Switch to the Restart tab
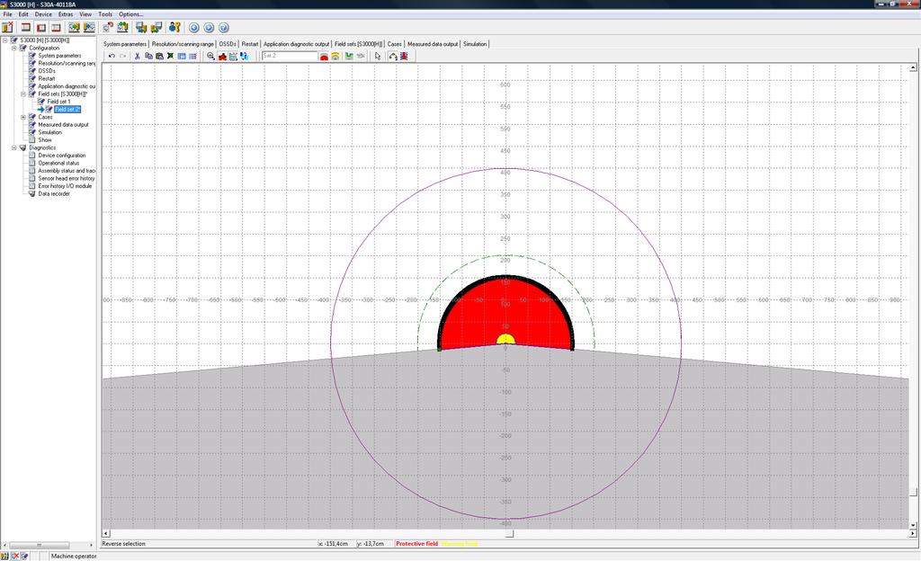 (x=250, y=44)
